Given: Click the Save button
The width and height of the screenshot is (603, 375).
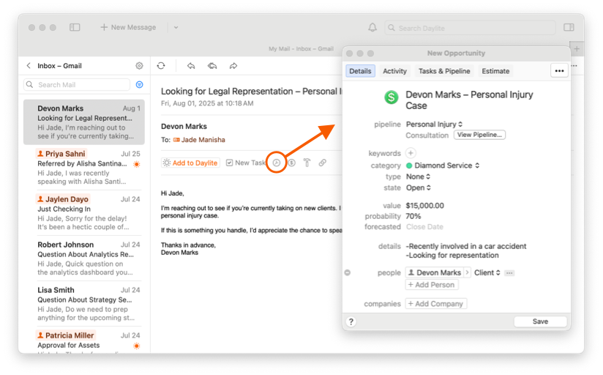Looking at the screenshot, I should (540, 322).
